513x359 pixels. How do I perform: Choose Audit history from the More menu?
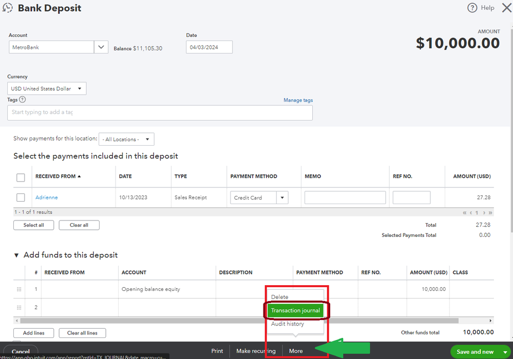click(x=288, y=324)
